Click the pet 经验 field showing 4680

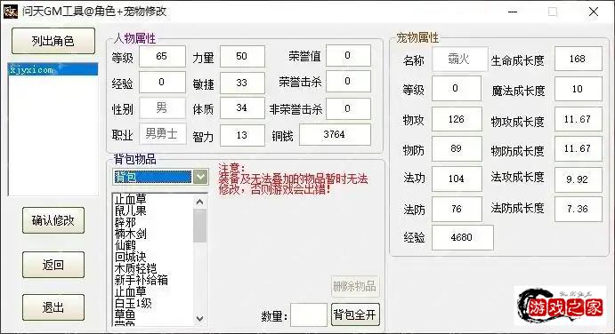[x=462, y=237]
